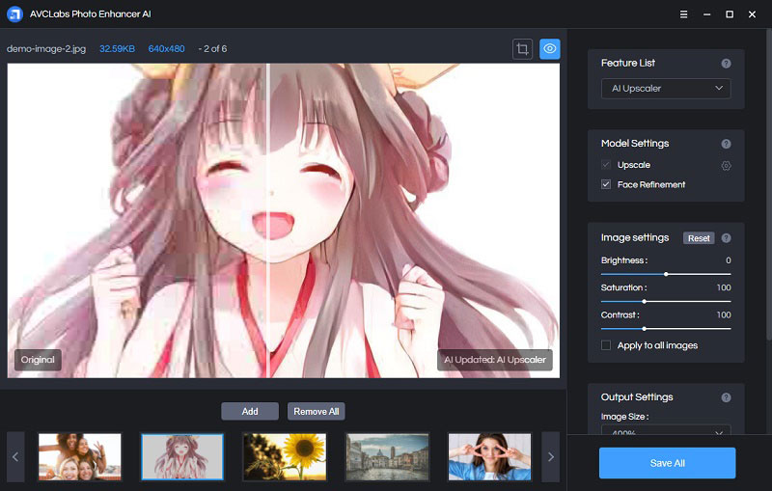Screen dimensions: 772x491
Task: Click the Brightness value 0
Action: pyautogui.click(x=729, y=260)
